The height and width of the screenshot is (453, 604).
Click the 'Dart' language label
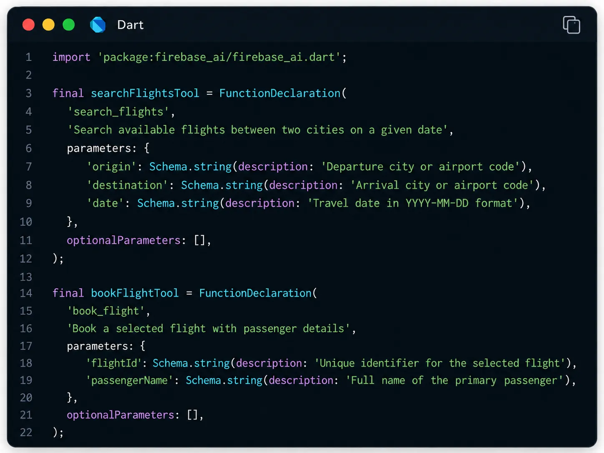(130, 25)
